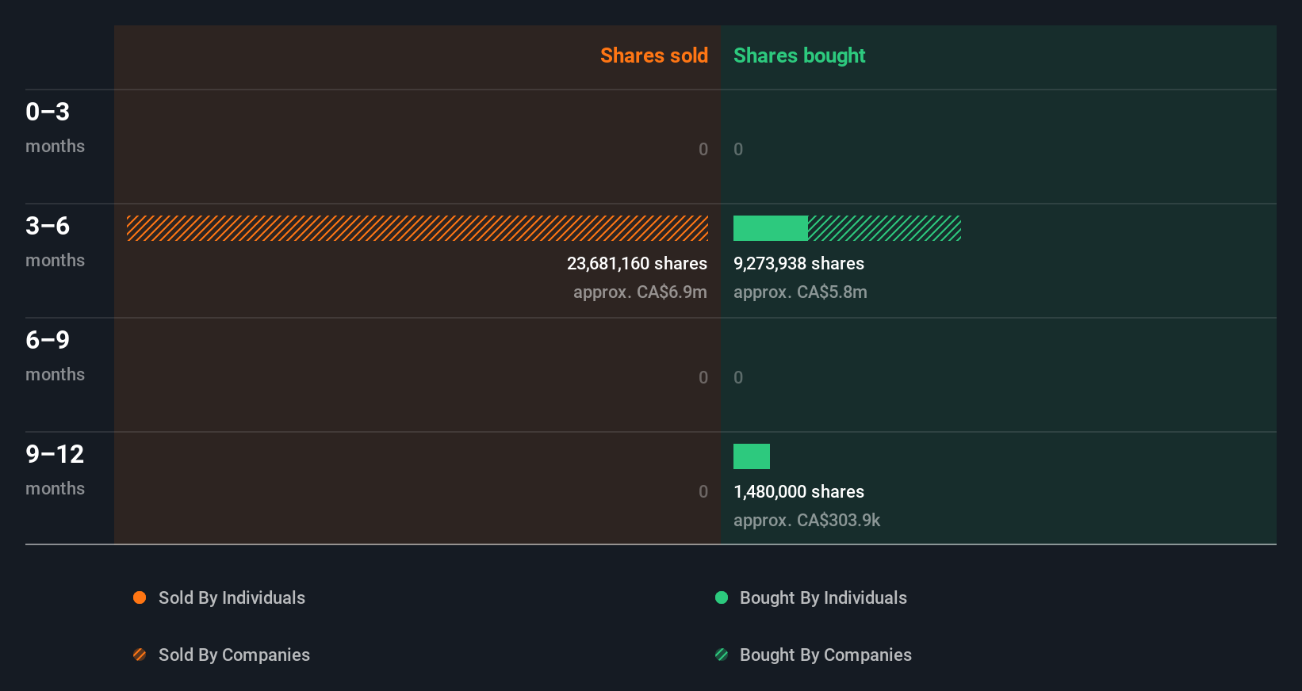Screen dimensions: 1302x691
Task: Click the green bar in 9–12 months row
Action: coord(752,456)
